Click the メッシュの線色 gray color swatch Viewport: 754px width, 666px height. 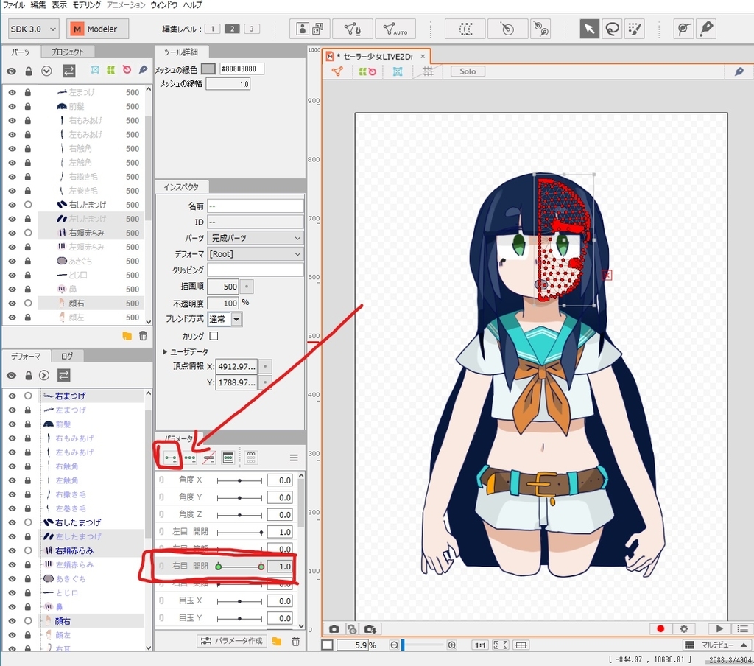tap(208, 69)
